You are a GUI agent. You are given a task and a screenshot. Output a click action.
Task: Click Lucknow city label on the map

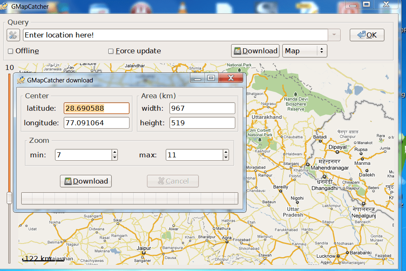326,256
